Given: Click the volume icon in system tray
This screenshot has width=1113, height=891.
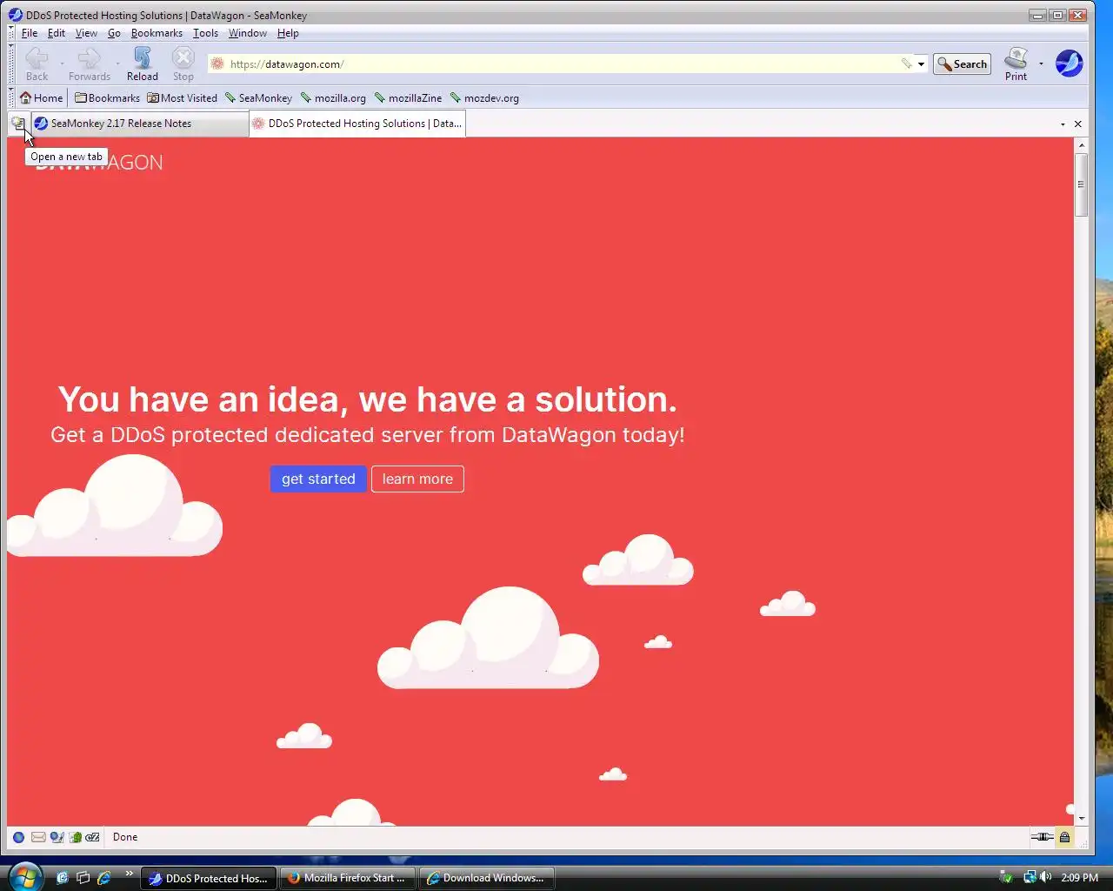Looking at the screenshot, I should click(x=1045, y=877).
